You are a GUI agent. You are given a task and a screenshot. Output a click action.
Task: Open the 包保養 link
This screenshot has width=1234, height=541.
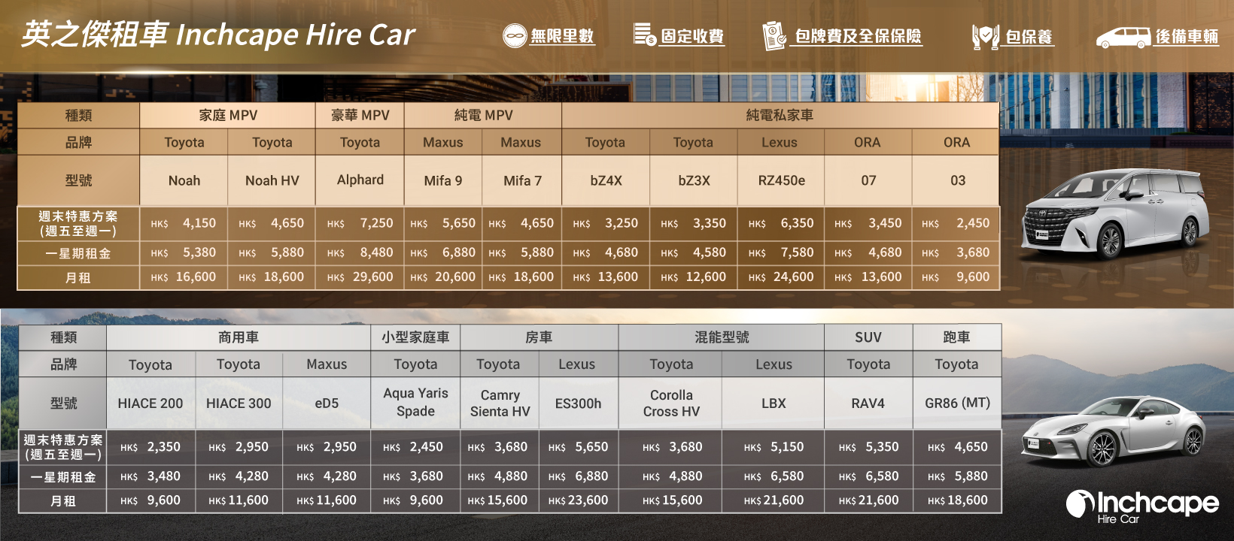coord(1029,37)
